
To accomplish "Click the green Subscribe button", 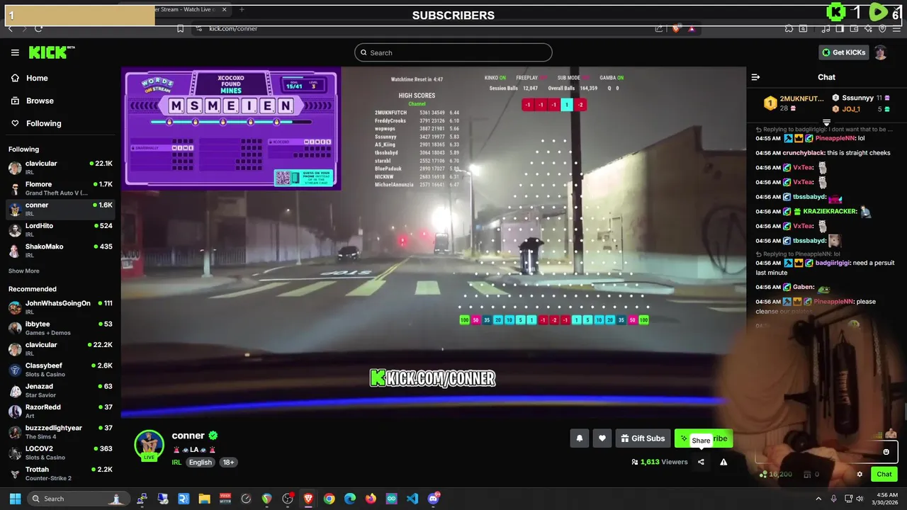I will 703,438.
